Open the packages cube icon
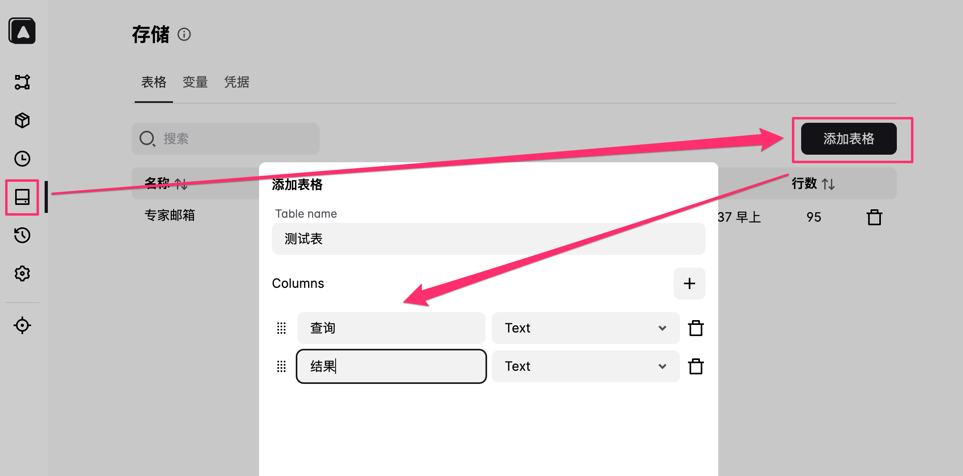 22,120
